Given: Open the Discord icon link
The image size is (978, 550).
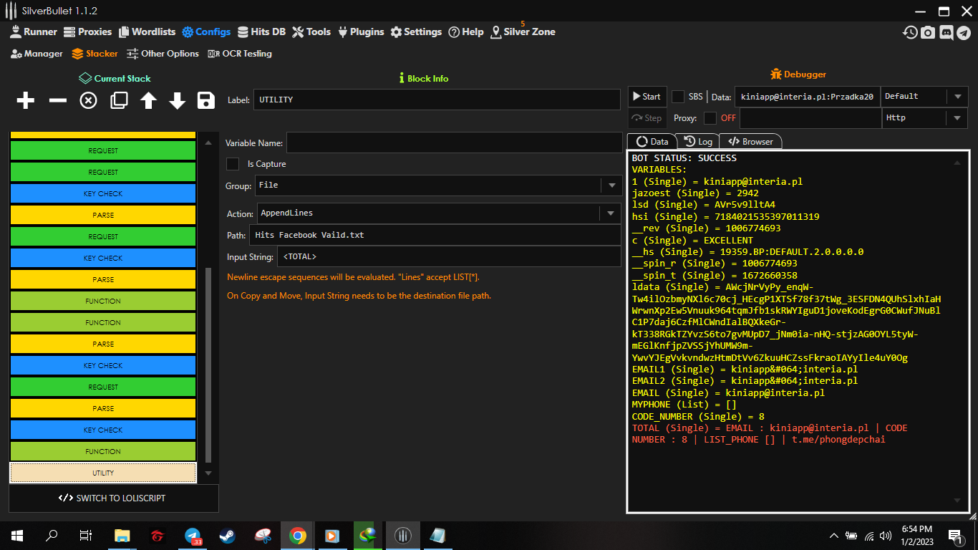Looking at the screenshot, I should (x=946, y=32).
